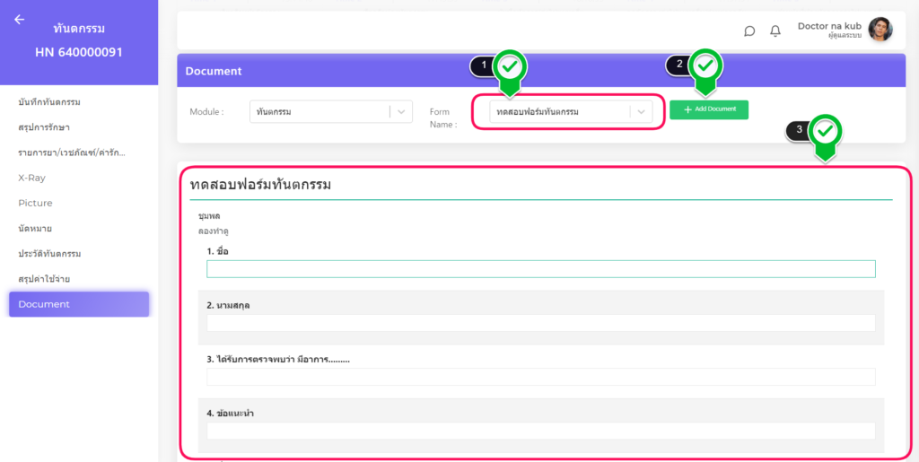The image size is (919, 462).
Task: Open the Picture sidebar item
Action: (x=35, y=203)
